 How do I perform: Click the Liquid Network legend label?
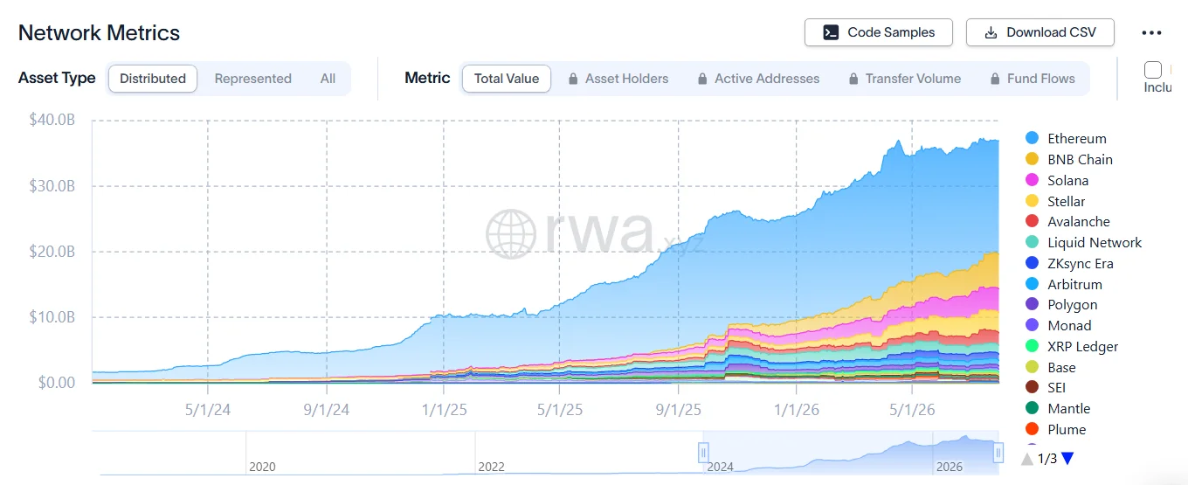(x=1095, y=242)
